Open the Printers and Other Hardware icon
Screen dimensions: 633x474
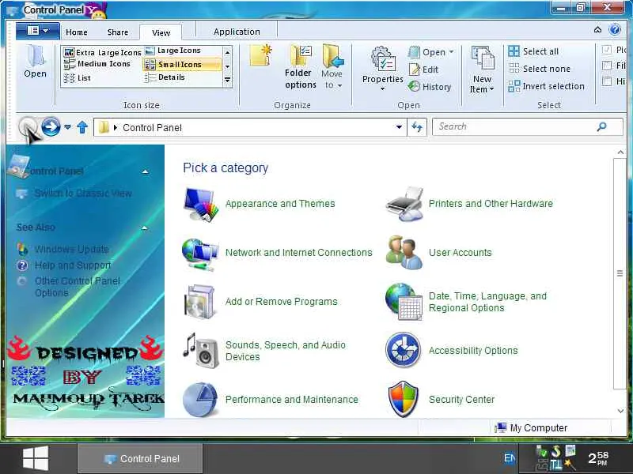pyautogui.click(x=404, y=204)
